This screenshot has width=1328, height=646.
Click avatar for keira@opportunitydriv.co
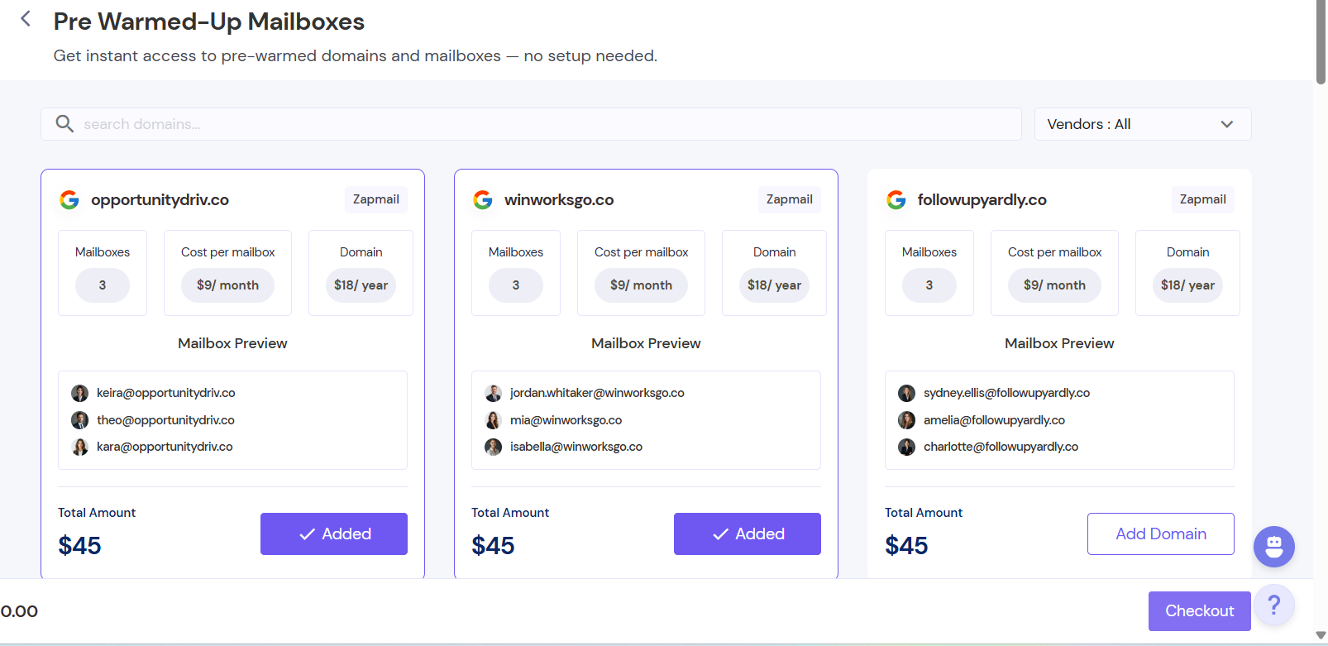[80, 393]
